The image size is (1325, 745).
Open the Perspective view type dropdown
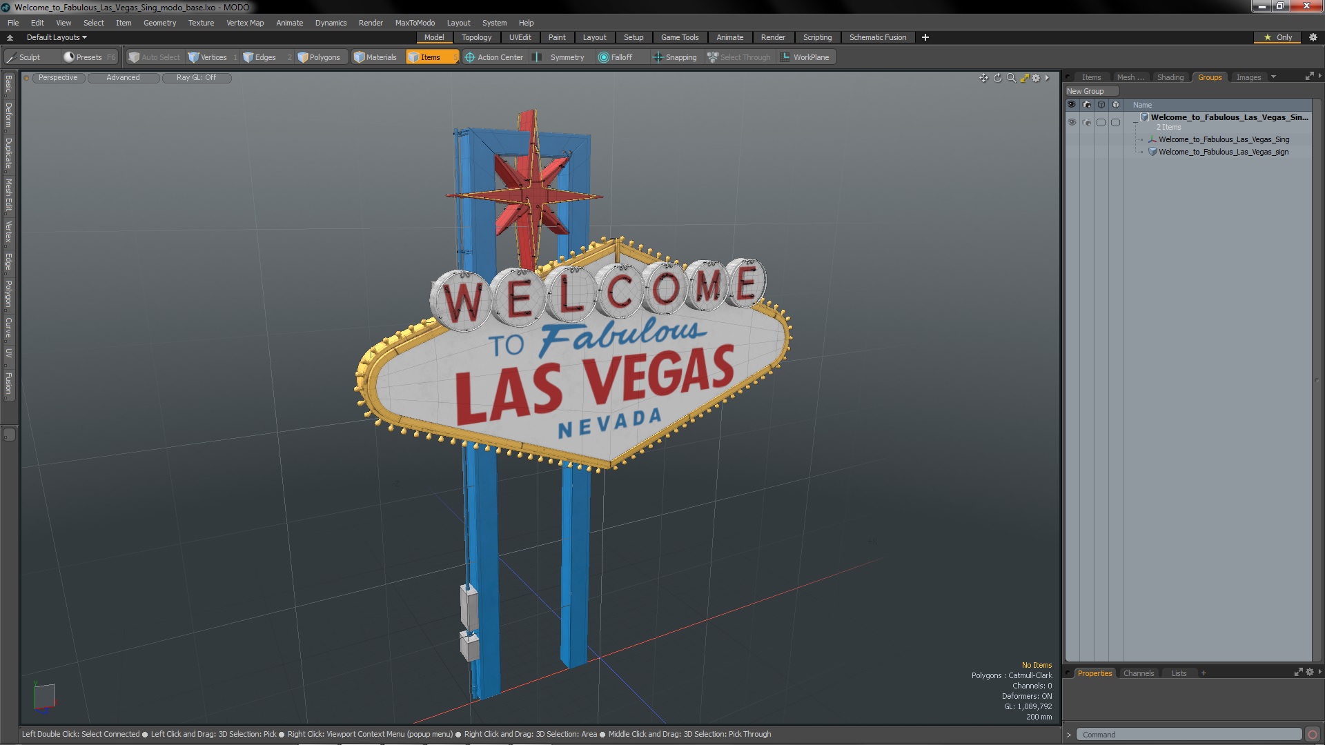pos(58,78)
